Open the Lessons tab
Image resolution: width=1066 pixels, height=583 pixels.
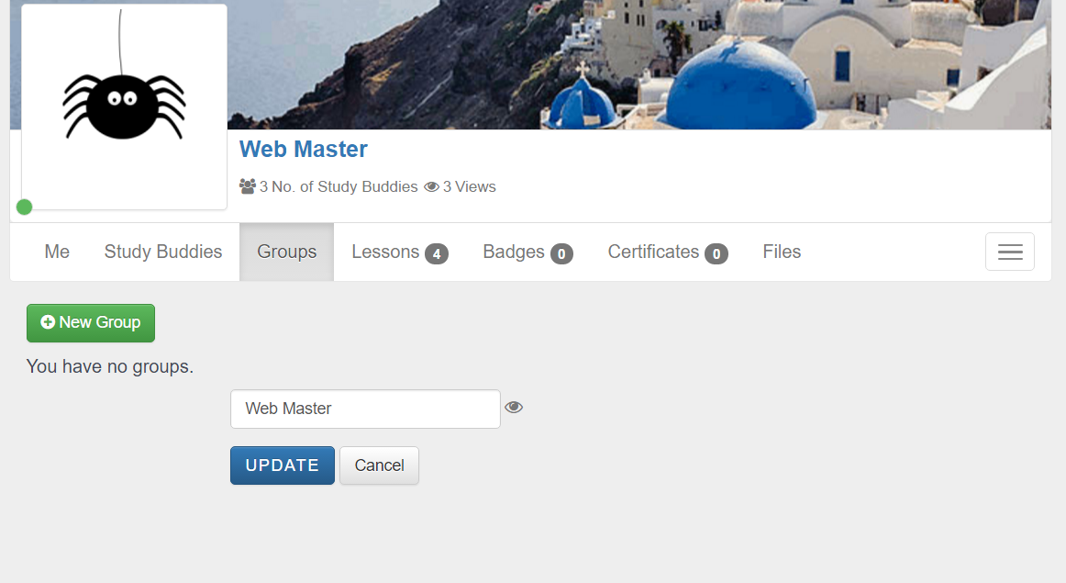coord(400,252)
